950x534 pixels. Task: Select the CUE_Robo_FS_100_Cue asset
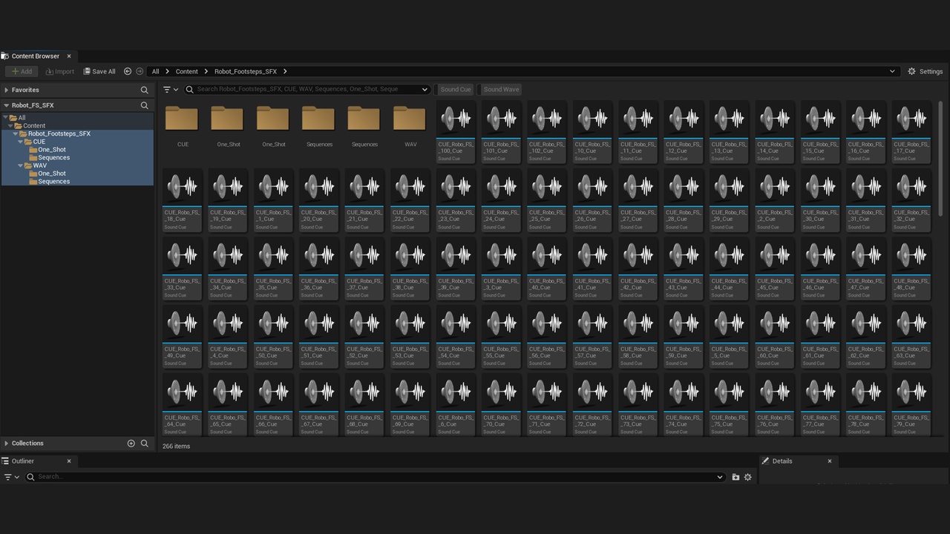456,132
